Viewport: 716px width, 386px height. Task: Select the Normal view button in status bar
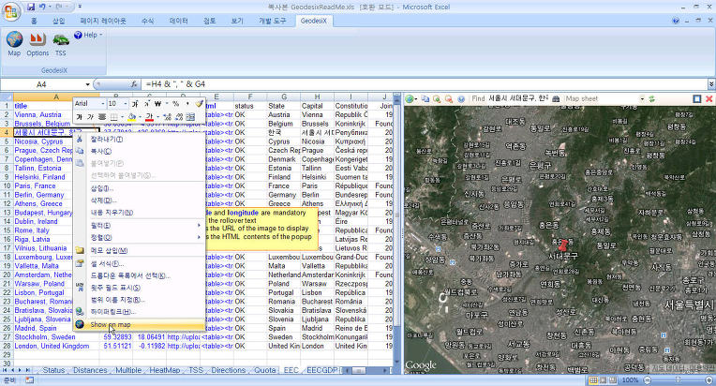pos(592,379)
